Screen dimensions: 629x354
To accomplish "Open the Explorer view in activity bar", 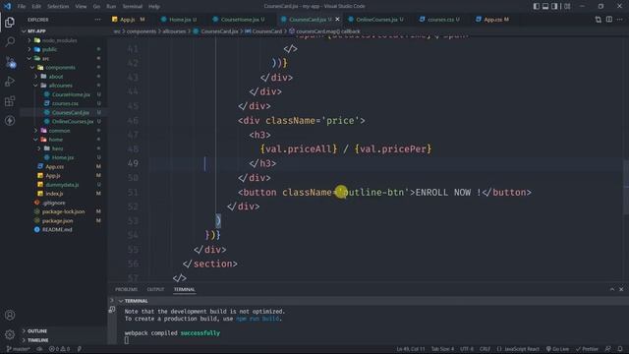I will pos(10,22).
